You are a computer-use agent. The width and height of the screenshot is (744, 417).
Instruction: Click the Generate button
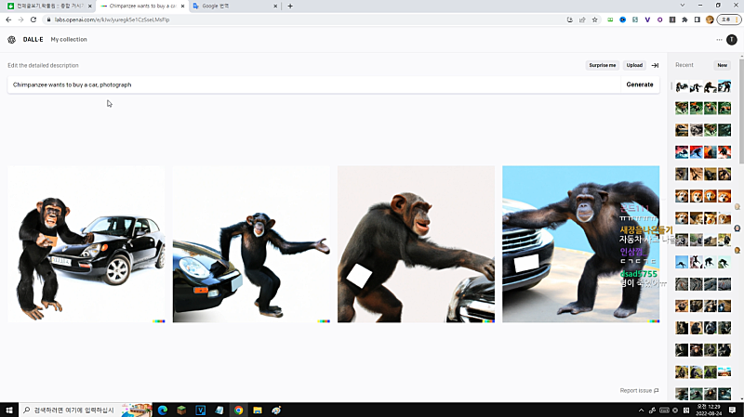[640, 85]
